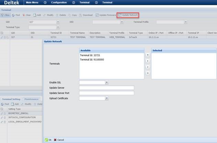Move the selected terminal to the right

click(x=148, y=61)
